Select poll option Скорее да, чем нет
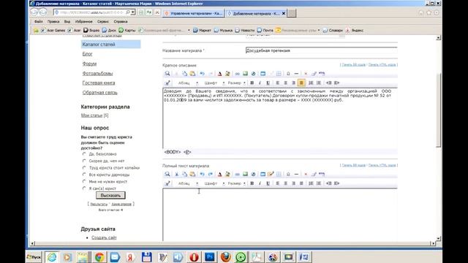 tap(84, 161)
